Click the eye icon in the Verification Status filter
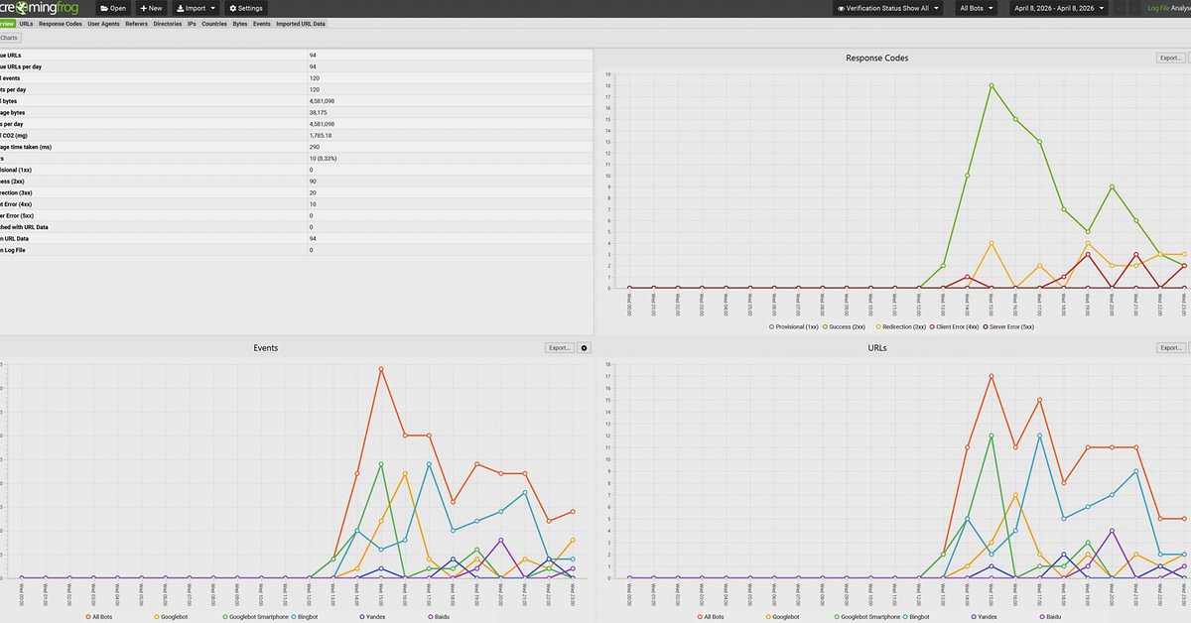Screen dimensions: 1191x623 coord(840,8)
